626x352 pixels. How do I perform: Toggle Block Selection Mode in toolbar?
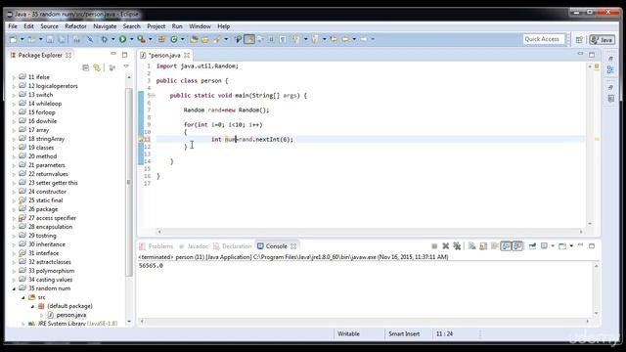point(271,39)
